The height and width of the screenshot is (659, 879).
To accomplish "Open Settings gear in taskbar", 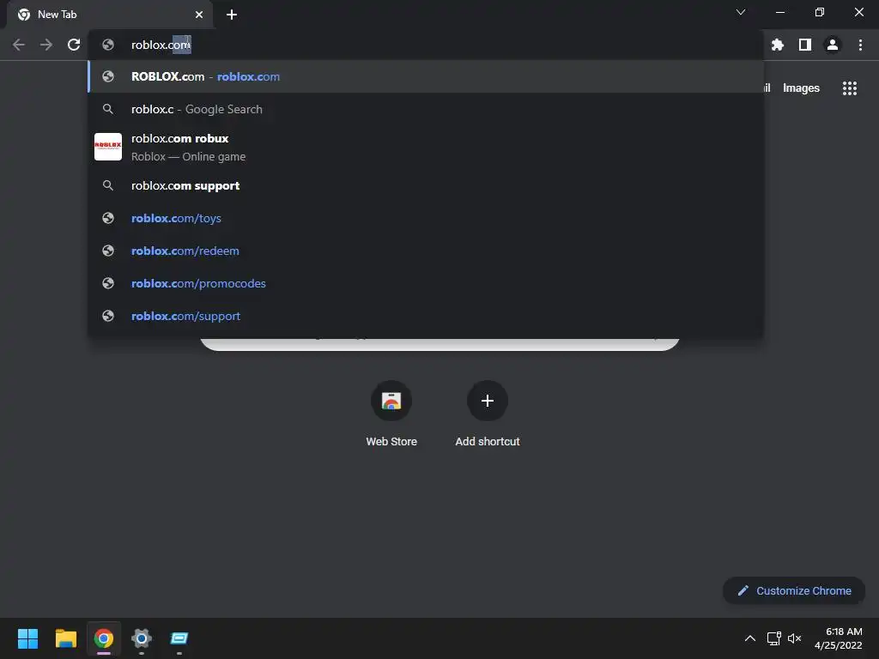I will point(142,638).
